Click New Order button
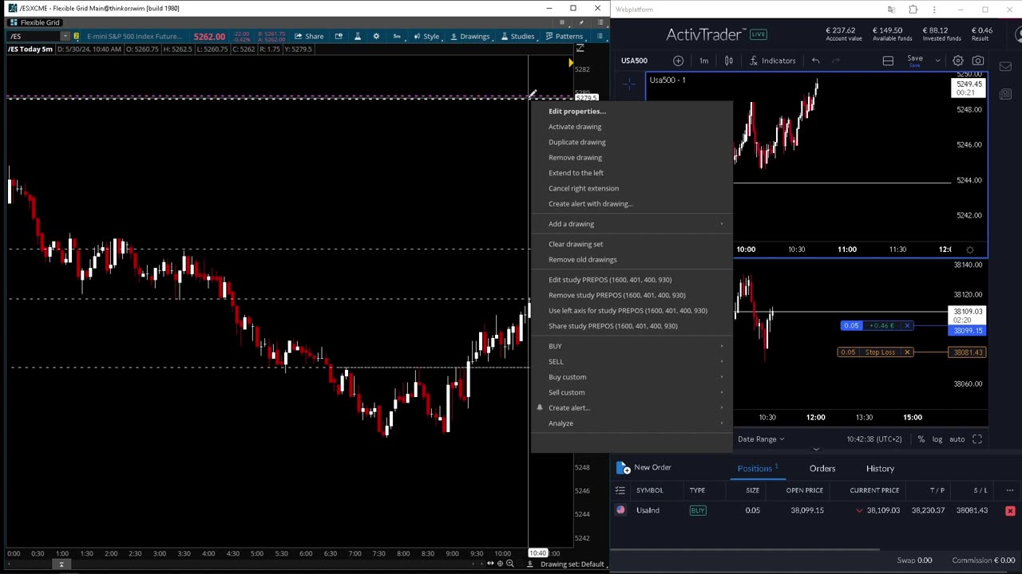Screen dimensions: 1022x574 [644, 468]
